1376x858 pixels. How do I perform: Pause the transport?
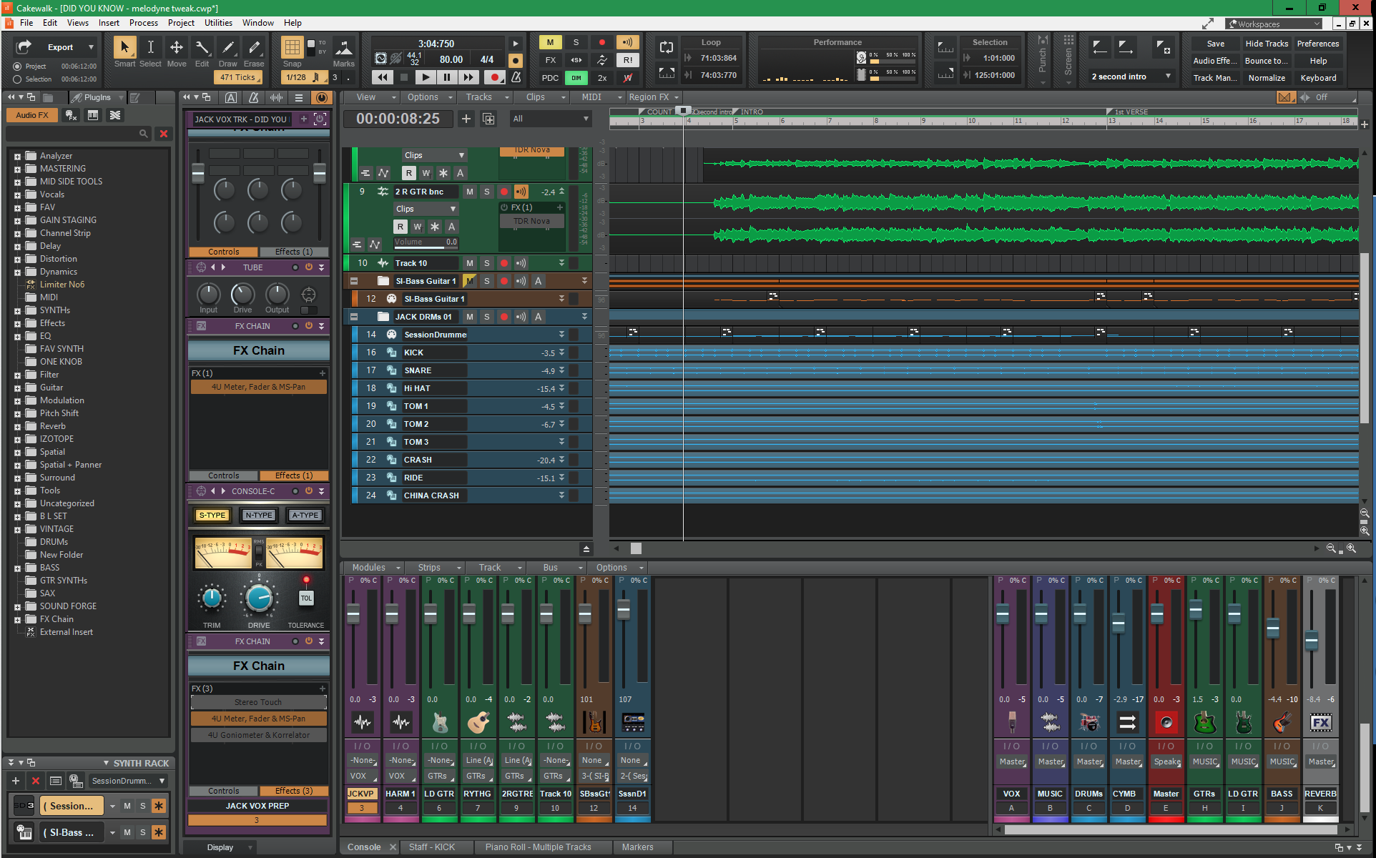447,77
